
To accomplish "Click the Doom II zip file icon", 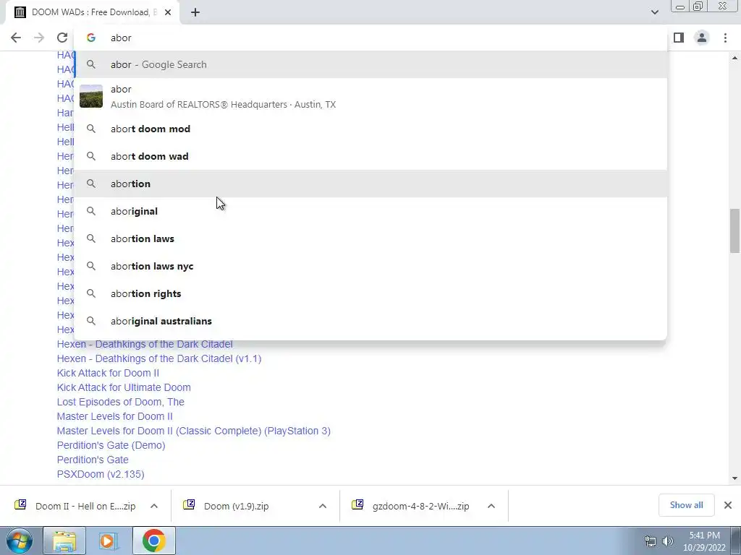I will pos(21,505).
